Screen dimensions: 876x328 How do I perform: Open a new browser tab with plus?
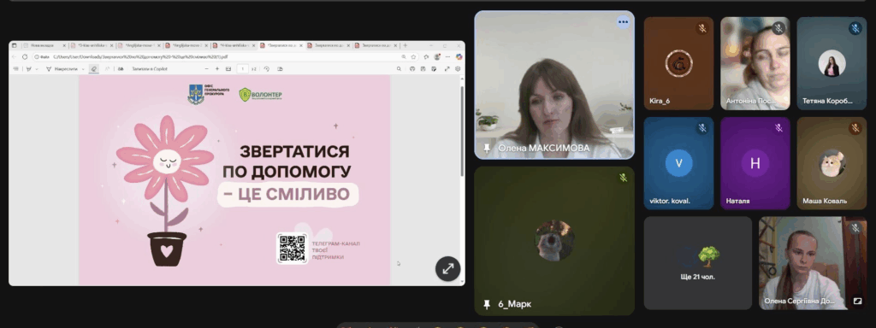pos(405,46)
